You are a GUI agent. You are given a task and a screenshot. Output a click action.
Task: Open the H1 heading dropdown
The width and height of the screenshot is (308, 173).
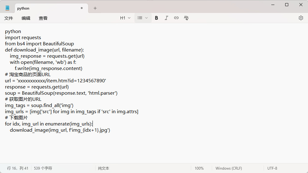pyautogui.click(x=125, y=18)
